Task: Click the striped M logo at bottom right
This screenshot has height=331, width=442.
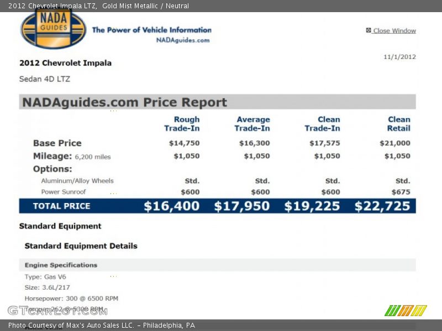Action: (406, 311)
